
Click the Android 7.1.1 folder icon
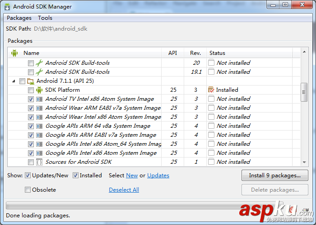31,81
